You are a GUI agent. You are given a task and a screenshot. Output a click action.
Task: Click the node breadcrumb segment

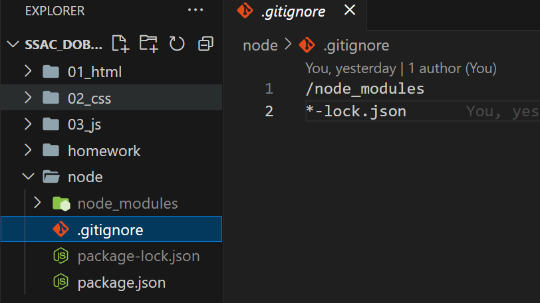coord(261,45)
